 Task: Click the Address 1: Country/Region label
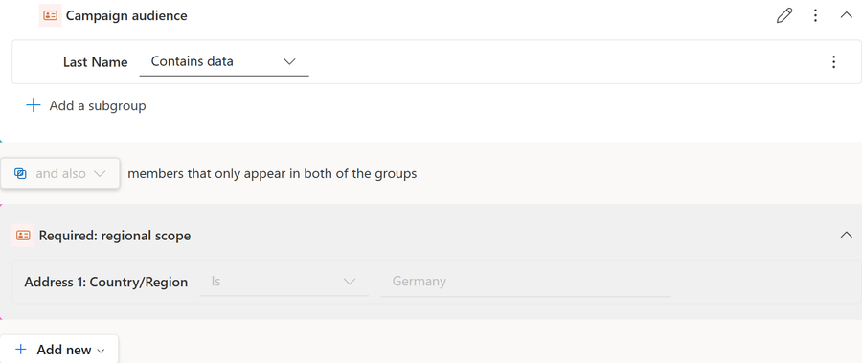[x=106, y=283]
